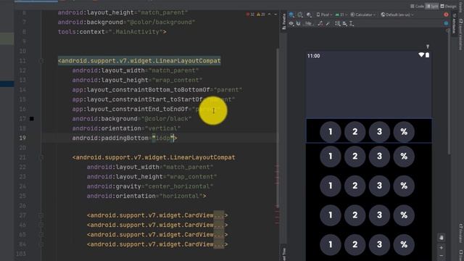Screen dimensions: 464x261
Task: Click the night mode toggle icon
Action: coord(309,14)
